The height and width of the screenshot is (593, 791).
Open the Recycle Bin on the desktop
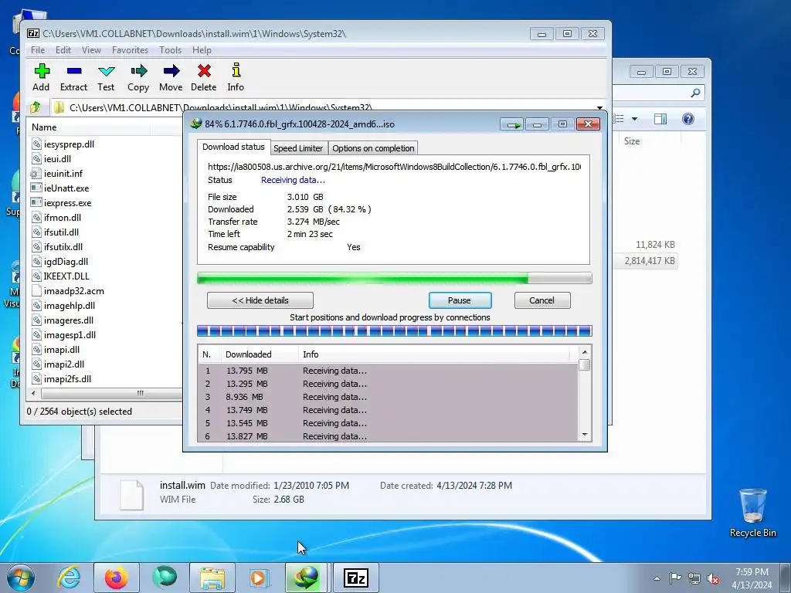pyautogui.click(x=752, y=513)
